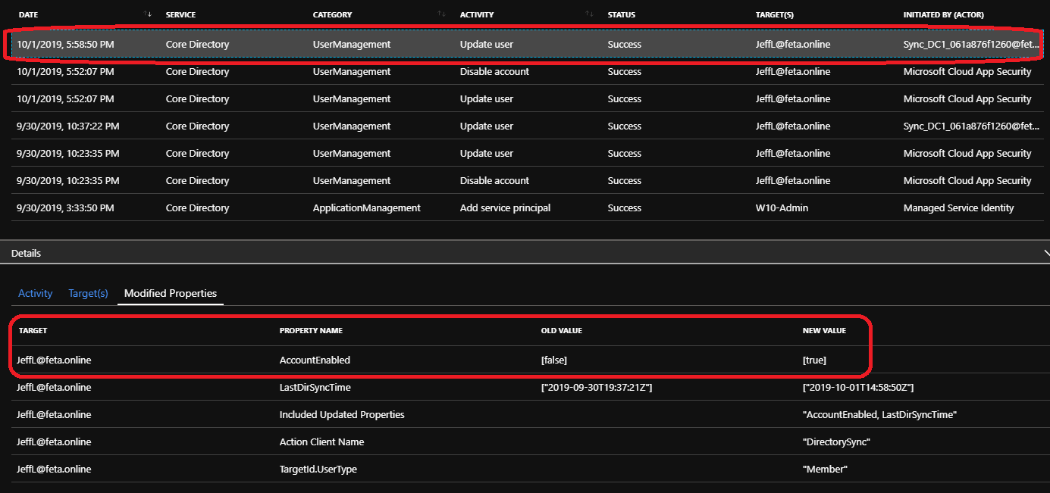Select the AccountEnabled property row

[x=315, y=360]
